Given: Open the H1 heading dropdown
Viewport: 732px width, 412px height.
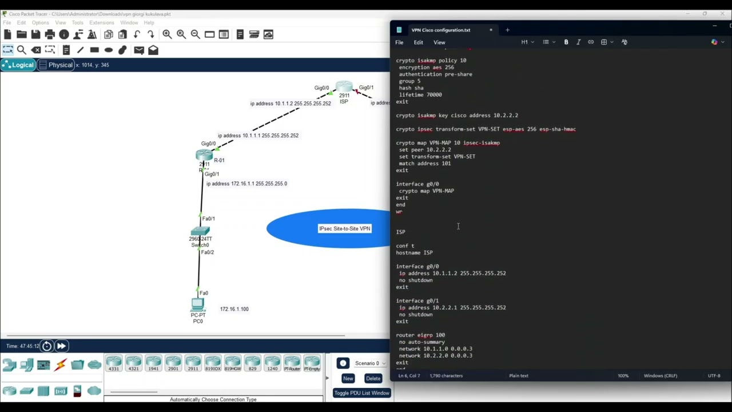Looking at the screenshot, I should 527,42.
